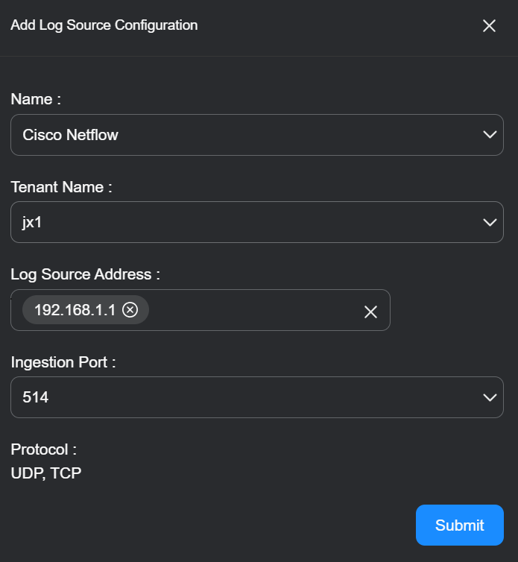Click the UDP, TCP protocol text
The height and width of the screenshot is (562, 518).
point(46,473)
